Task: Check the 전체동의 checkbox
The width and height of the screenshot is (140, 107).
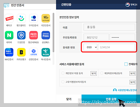Action: [x=126, y=64]
